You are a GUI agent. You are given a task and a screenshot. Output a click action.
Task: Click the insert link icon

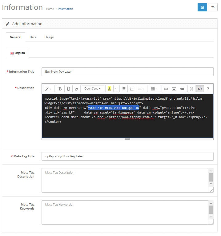(x=166, y=89)
